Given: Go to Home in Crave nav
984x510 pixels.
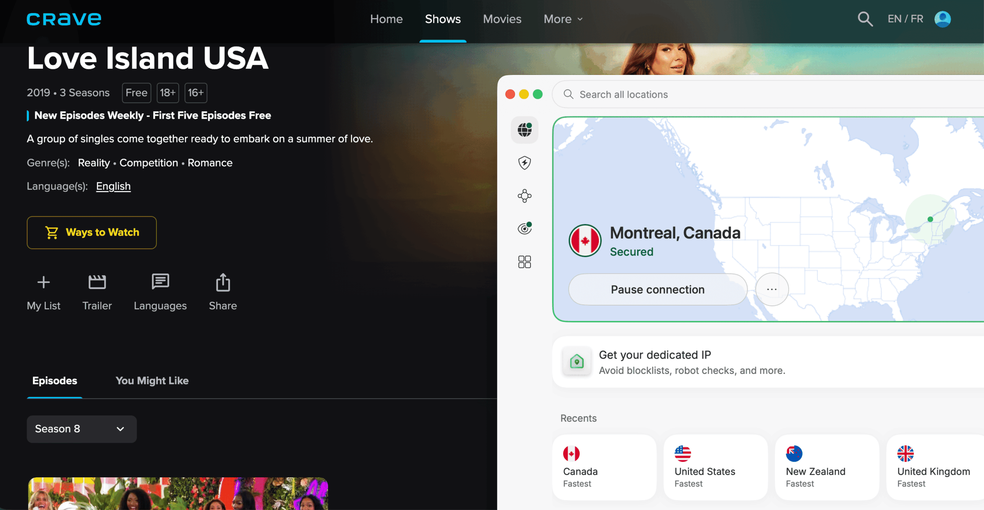Looking at the screenshot, I should point(386,19).
